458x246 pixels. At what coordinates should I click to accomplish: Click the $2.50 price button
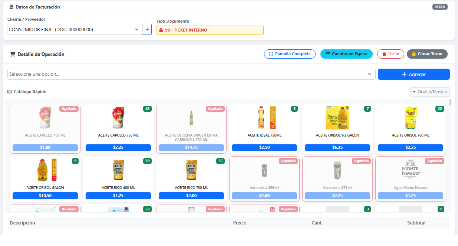pyautogui.click(x=264, y=148)
